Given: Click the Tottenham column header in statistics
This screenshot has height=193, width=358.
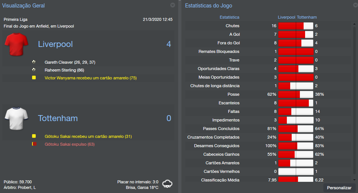Looking at the screenshot, I should point(307,17).
